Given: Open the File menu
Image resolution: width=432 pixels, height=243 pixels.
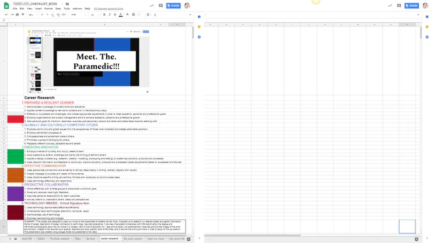Looking at the screenshot, I should (x=15, y=8).
